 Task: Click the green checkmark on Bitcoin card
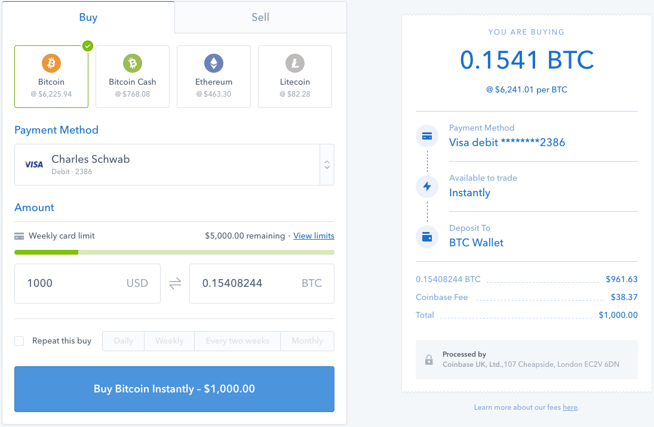(87, 45)
